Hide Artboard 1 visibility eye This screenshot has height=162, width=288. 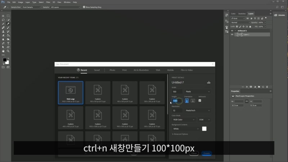tap(232, 31)
